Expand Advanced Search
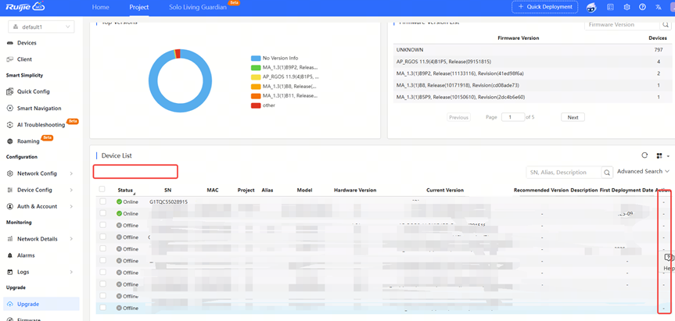Image resolution: width=675 pixels, height=321 pixels. (x=643, y=171)
